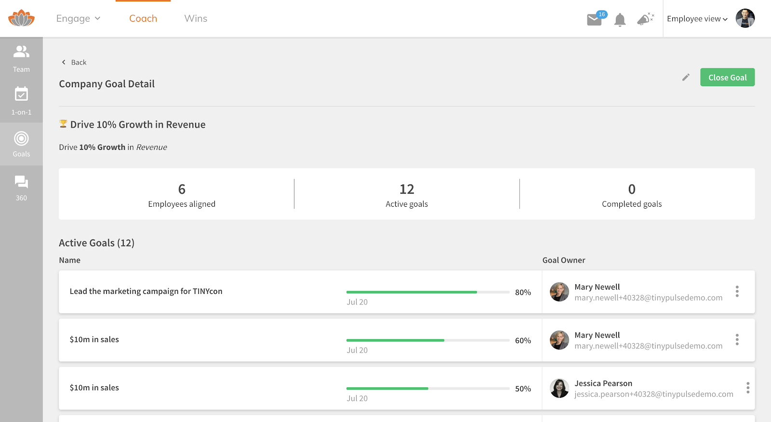Open the notifications bell

pos(620,20)
